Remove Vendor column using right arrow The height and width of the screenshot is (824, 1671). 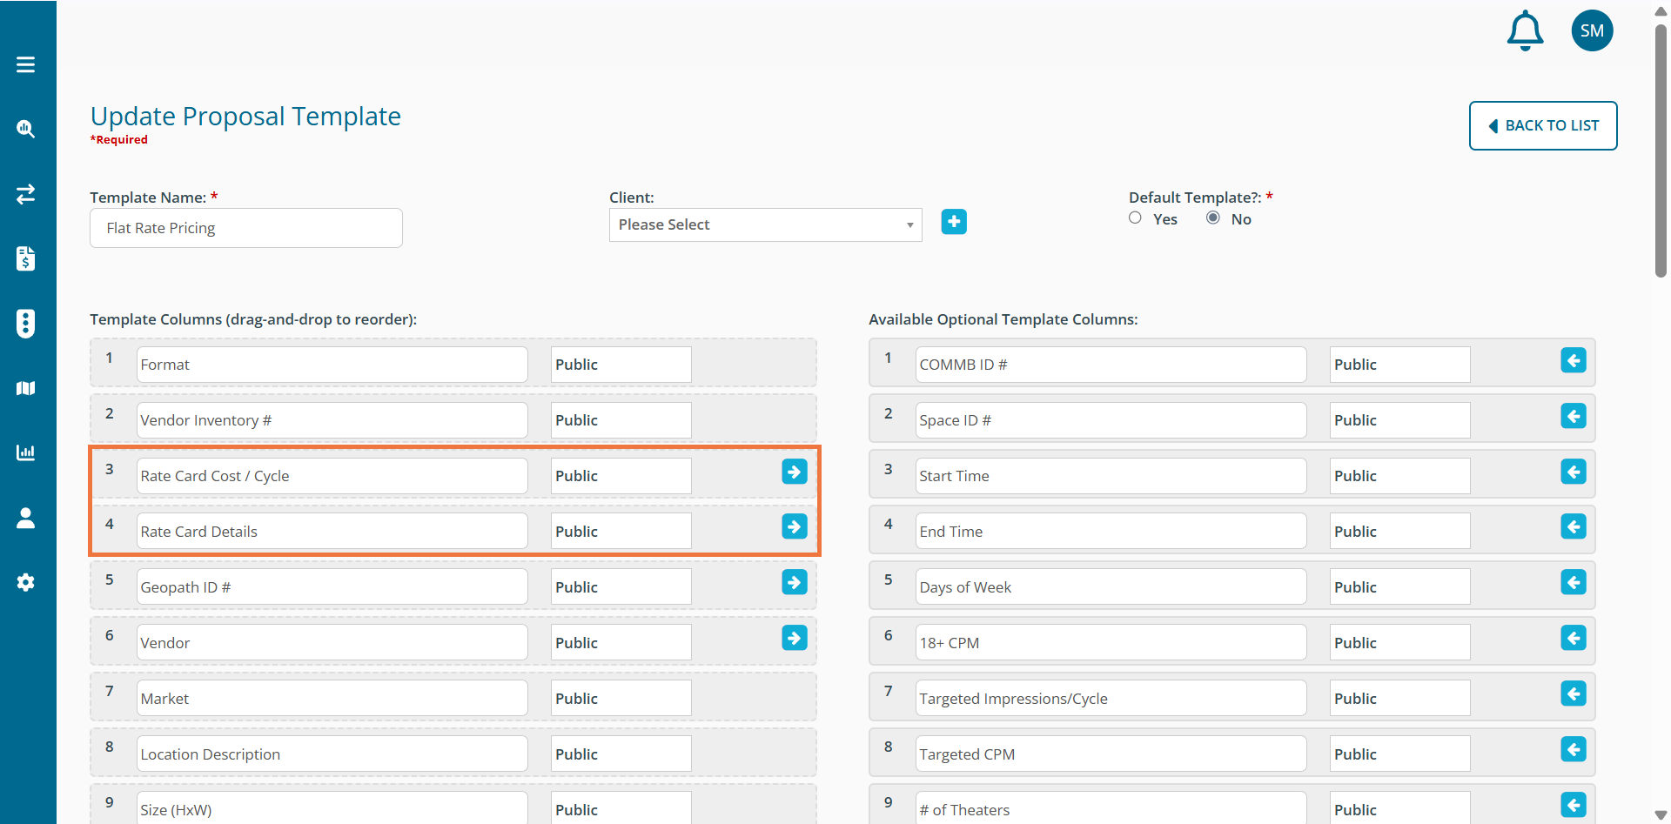(794, 639)
